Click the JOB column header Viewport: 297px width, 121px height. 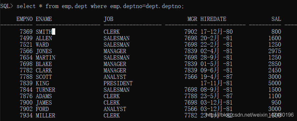click(x=108, y=19)
